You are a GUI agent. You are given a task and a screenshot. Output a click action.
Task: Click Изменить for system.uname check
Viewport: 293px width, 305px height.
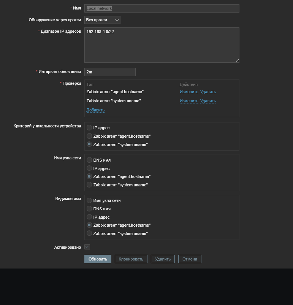189,101
